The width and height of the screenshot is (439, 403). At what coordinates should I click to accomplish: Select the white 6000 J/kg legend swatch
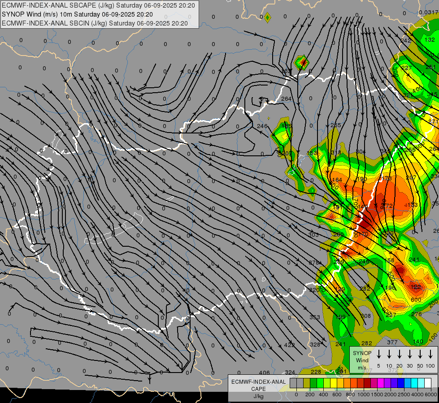(x=428, y=383)
